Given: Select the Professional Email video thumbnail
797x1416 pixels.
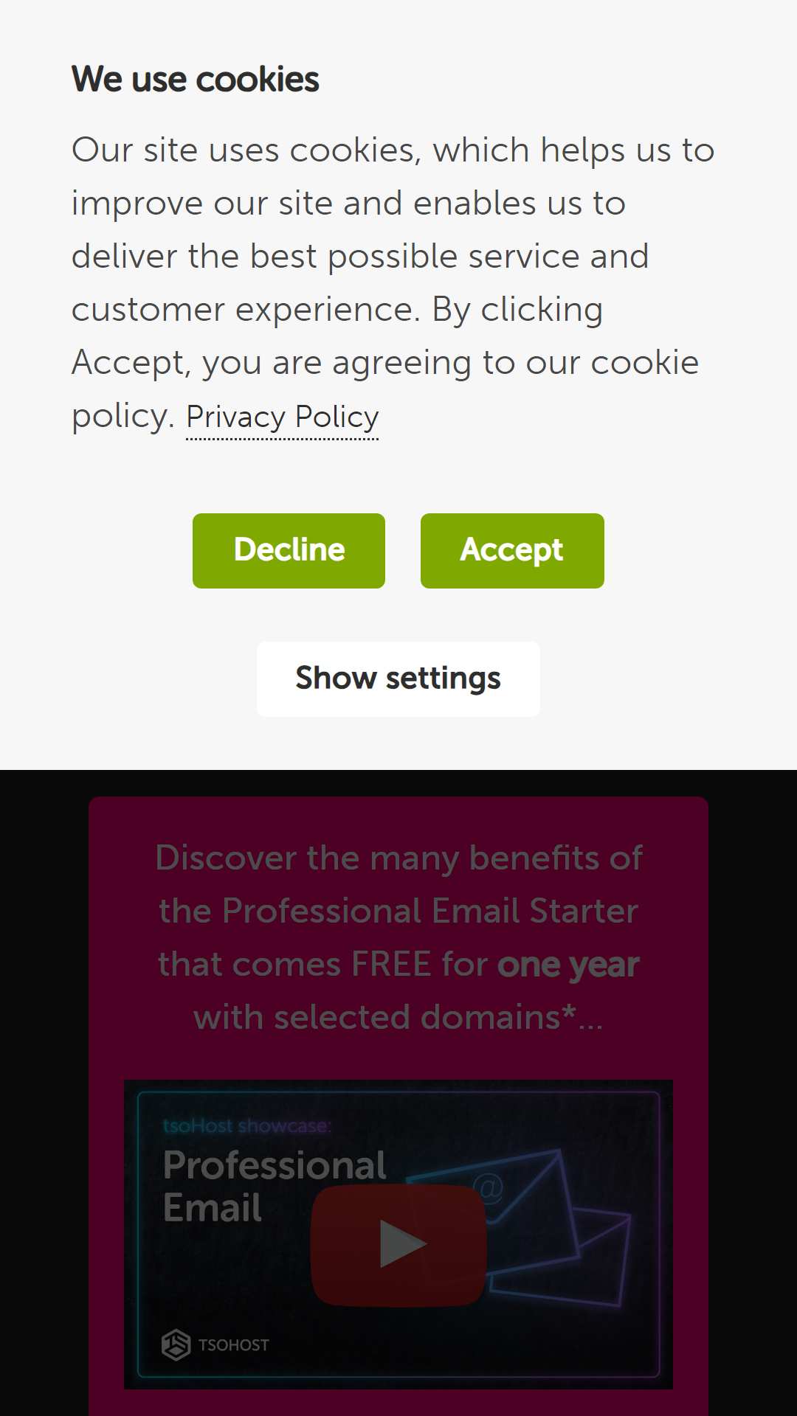Looking at the screenshot, I should 398,1235.
